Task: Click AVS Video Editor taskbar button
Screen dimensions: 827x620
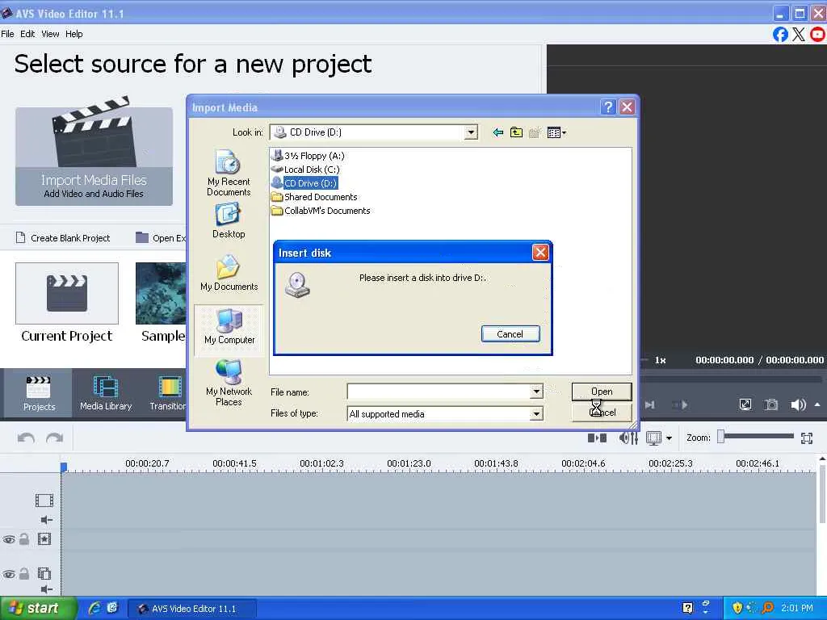Action: click(x=192, y=609)
